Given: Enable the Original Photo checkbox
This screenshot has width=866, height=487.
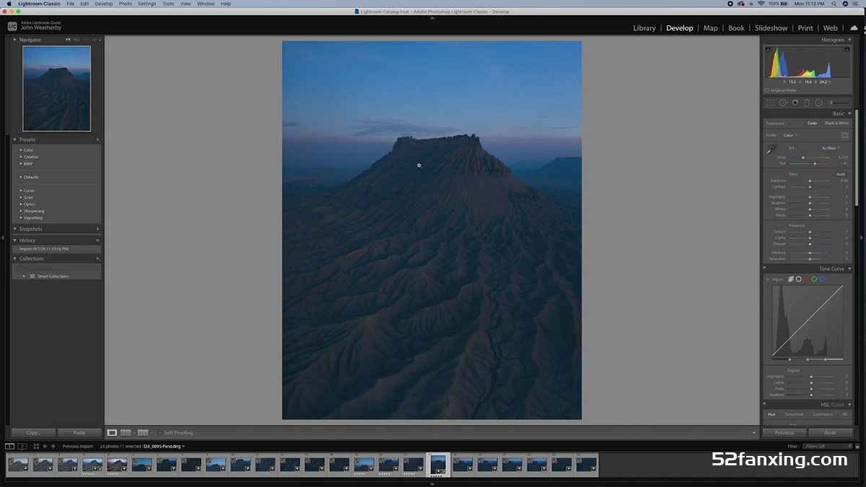Looking at the screenshot, I should 767,90.
